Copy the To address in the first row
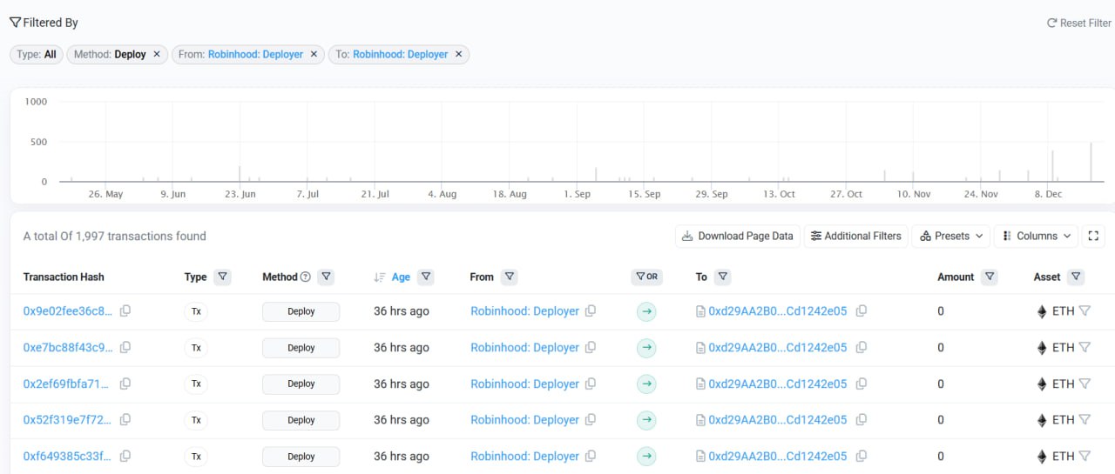This screenshot has height=474, width=1115. (x=862, y=311)
